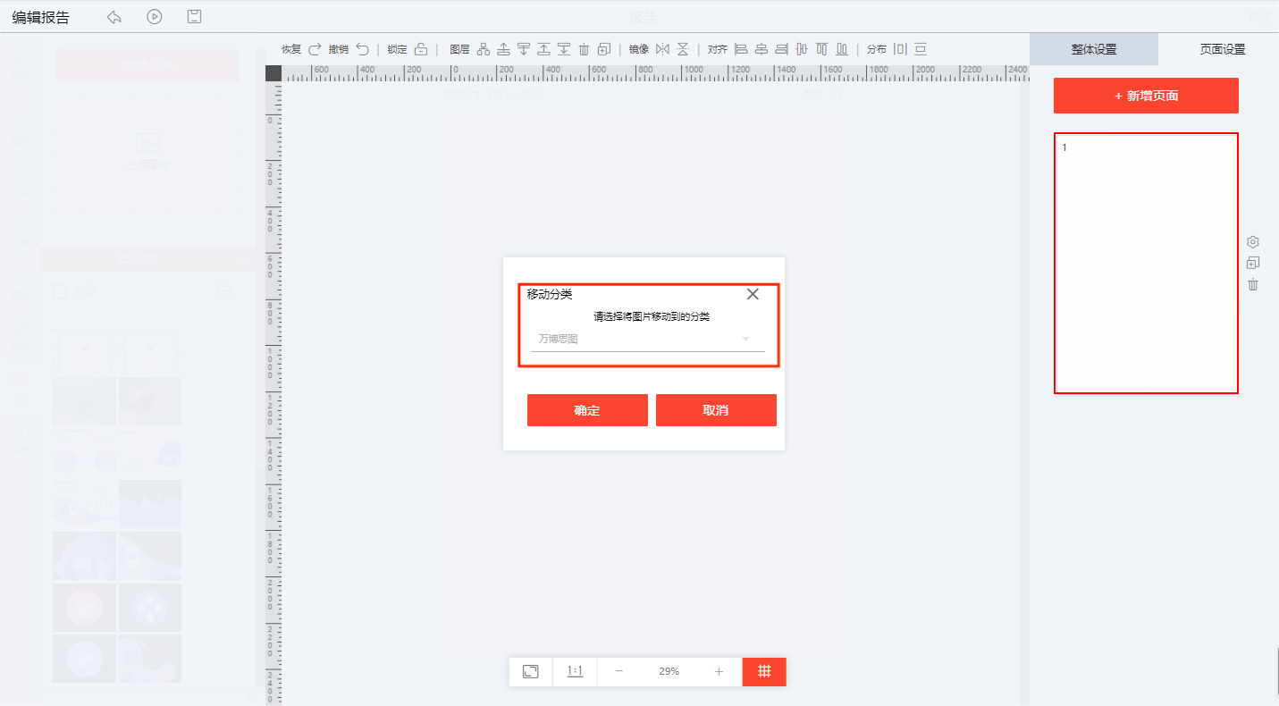Select the page 1 thumbnail
This screenshot has width=1279, height=706.
[x=1146, y=263]
